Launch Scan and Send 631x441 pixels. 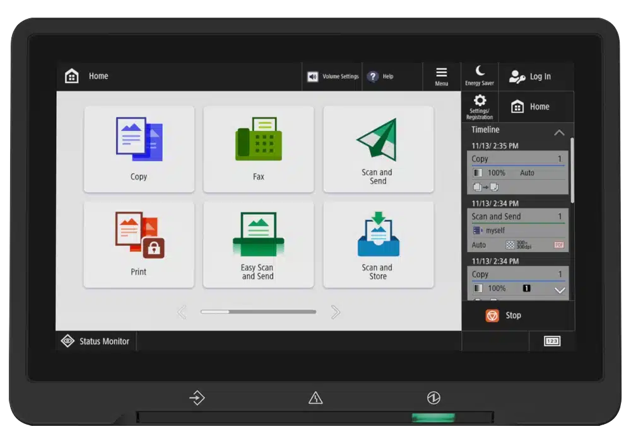(378, 149)
